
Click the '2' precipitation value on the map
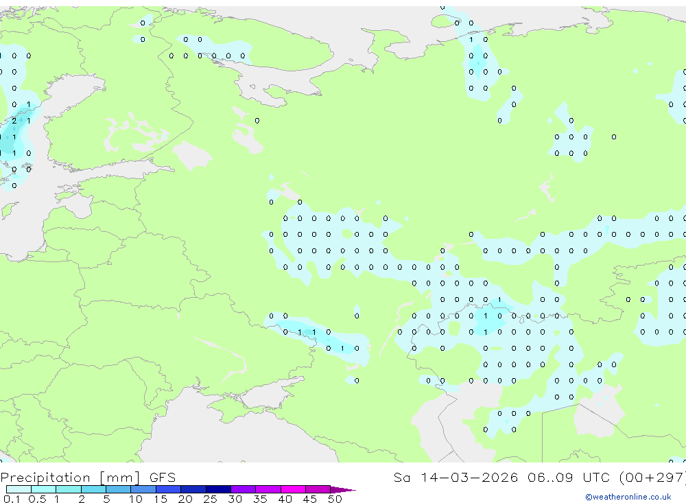coord(14,121)
